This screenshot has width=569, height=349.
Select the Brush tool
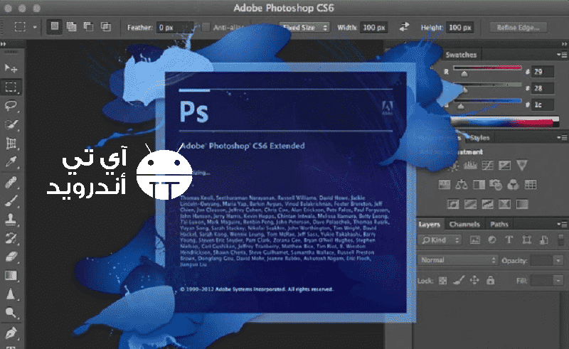11,200
